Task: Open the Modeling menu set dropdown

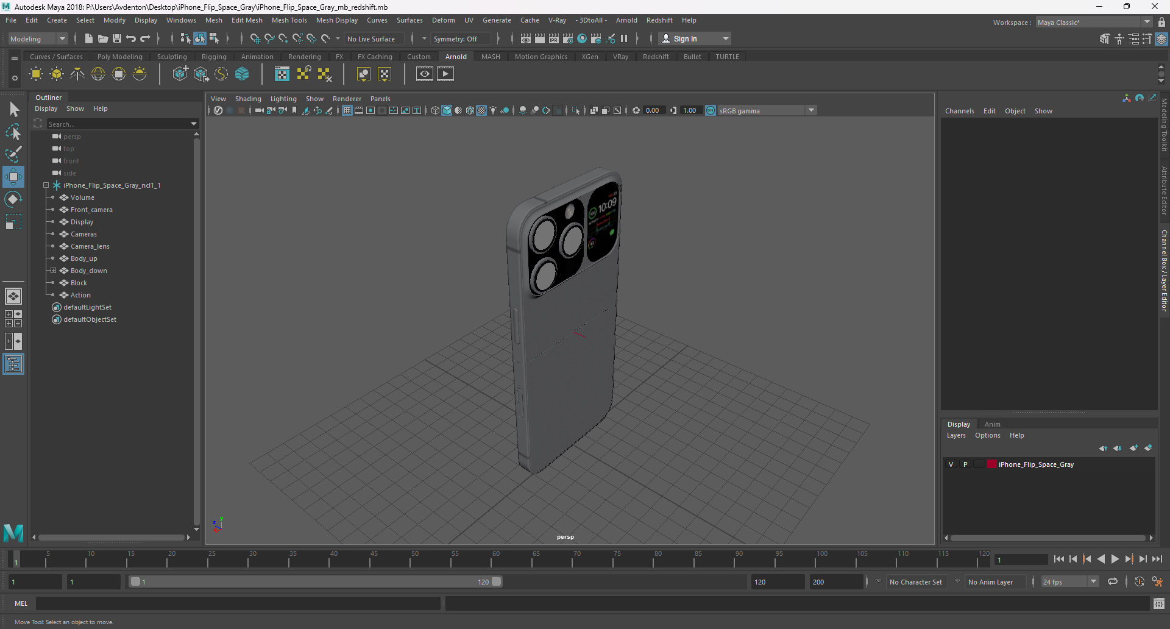Action: tap(38, 38)
